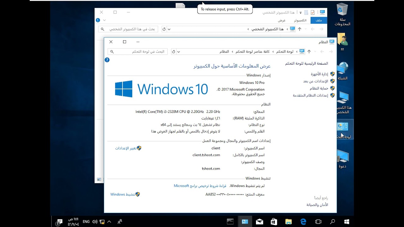Open Microsoft Store from taskbar
Viewport: 404px width, 227px height.
click(274, 222)
